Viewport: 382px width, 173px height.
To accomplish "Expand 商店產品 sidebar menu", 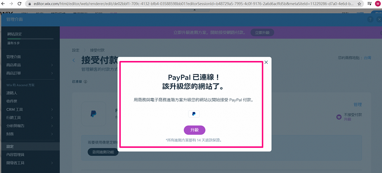I will click(x=30, y=65).
